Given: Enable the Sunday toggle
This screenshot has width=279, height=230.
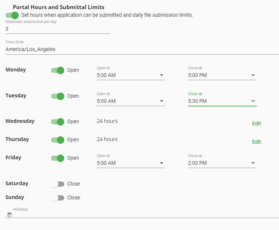Looking at the screenshot, I should (58, 198).
